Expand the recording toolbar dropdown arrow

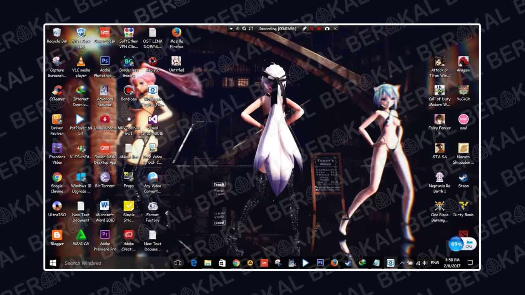click(231, 28)
